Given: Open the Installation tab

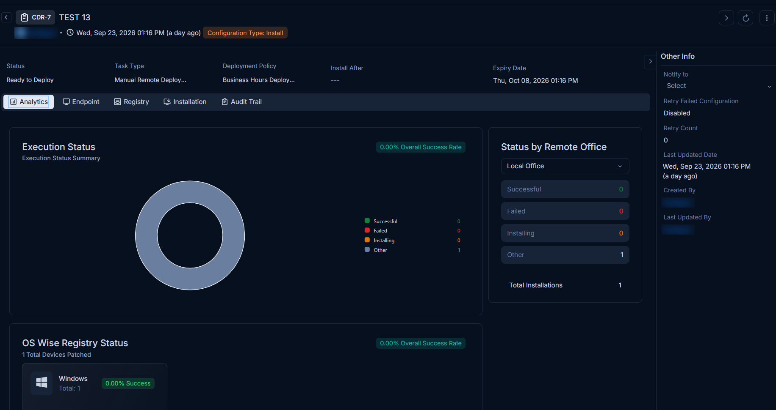Looking at the screenshot, I should (x=185, y=102).
